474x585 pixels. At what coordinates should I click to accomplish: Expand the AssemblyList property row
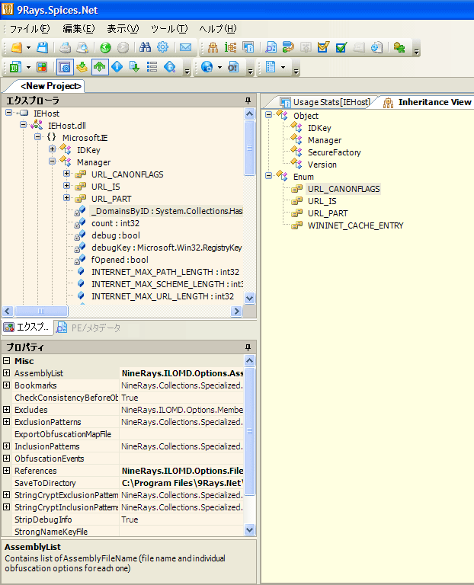[x=6, y=372]
